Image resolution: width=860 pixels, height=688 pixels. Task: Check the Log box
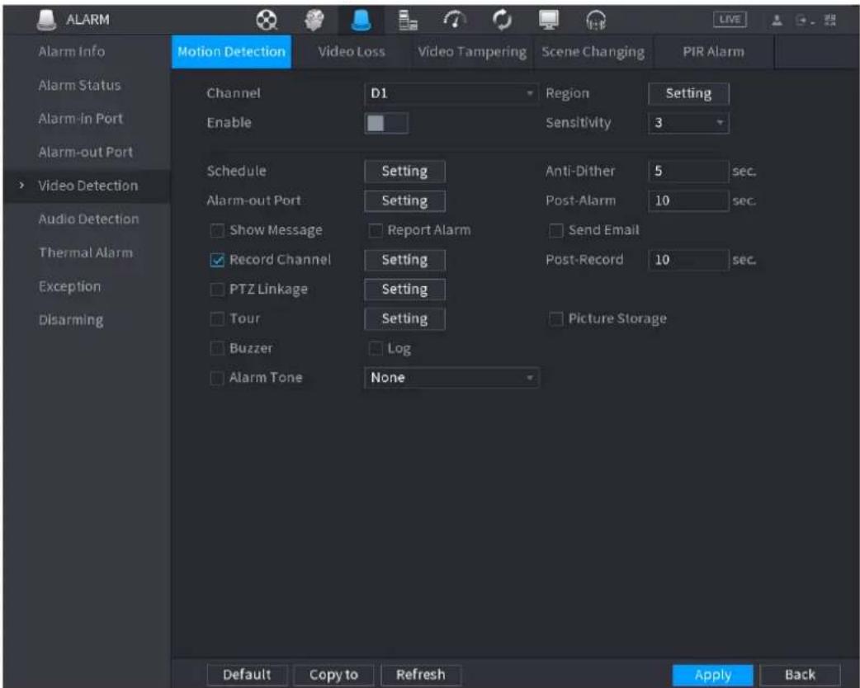coord(376,348)
